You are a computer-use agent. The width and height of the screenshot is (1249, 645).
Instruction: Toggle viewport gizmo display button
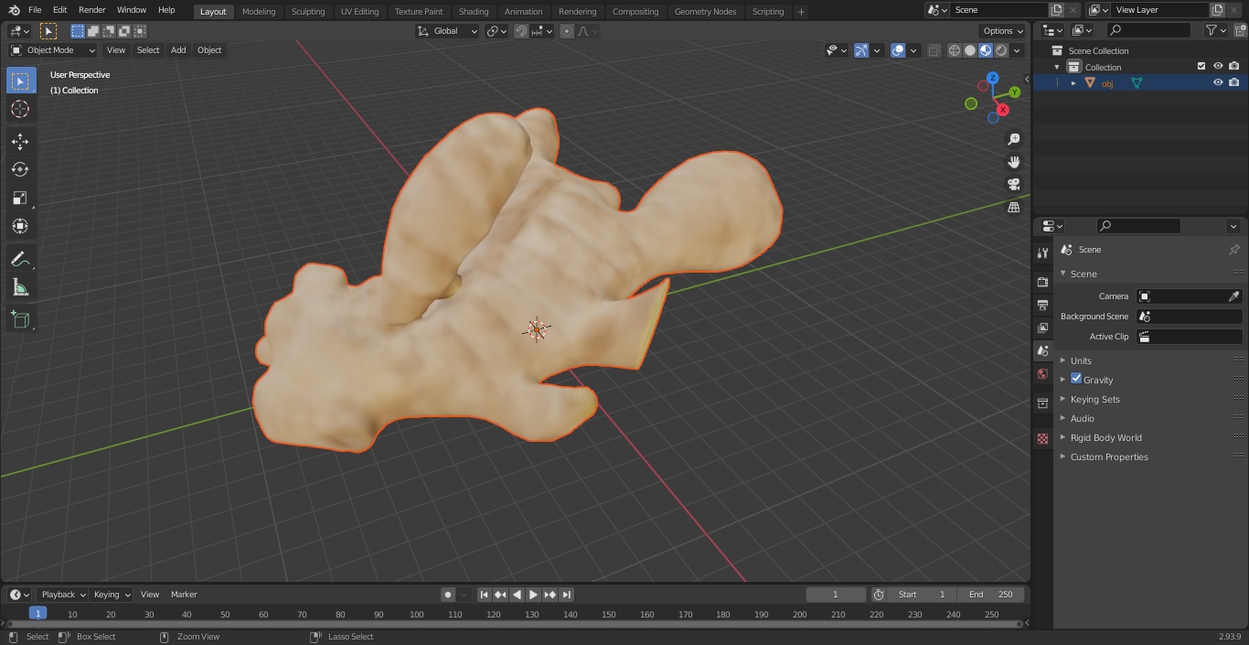[861, 50]
